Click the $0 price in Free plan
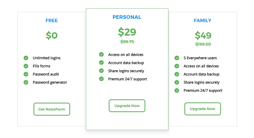Screen dimensions: 254x138 (x=52, y=35)
